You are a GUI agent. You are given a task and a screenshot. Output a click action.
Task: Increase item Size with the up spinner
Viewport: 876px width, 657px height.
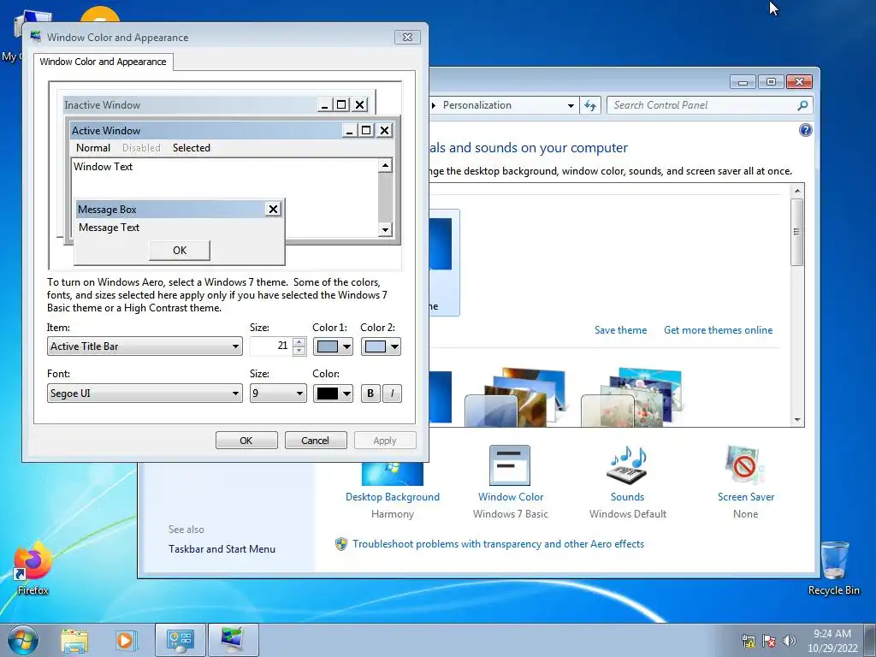pyautogui.click(x=299, y=342)
